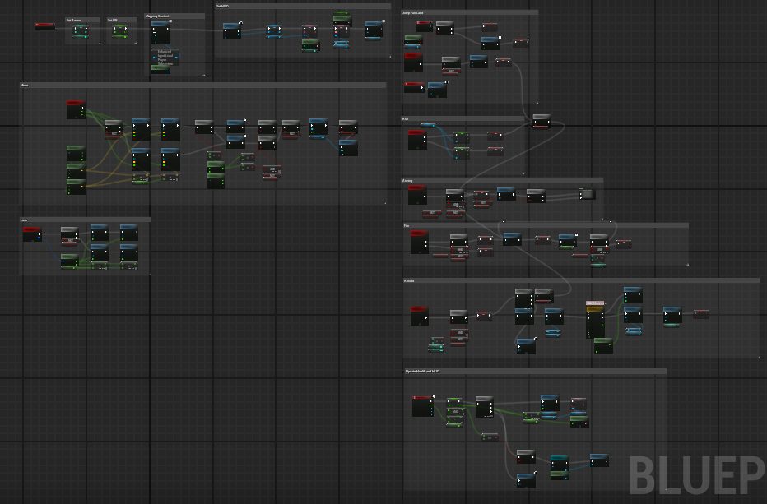Click the Fire comment header
This screenshot has height=504, width=767.
pyautogui.click(x=546, y=226)
